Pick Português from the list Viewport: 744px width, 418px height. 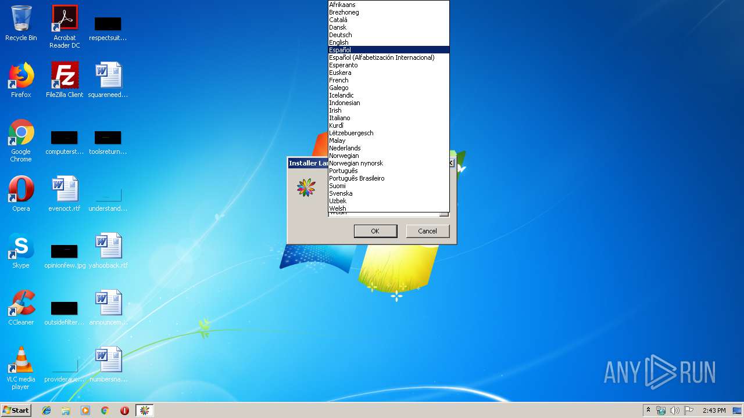coord(389,171)
